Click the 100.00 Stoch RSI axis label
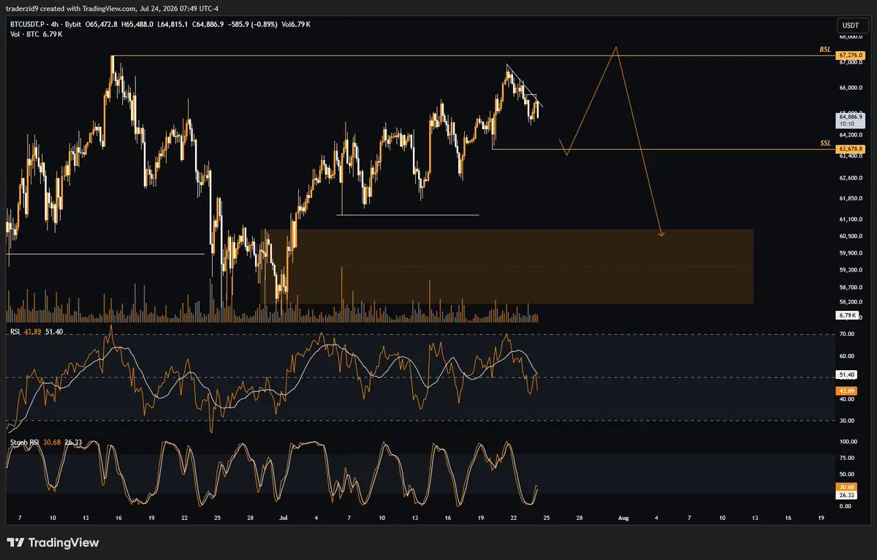 (849, 442)
